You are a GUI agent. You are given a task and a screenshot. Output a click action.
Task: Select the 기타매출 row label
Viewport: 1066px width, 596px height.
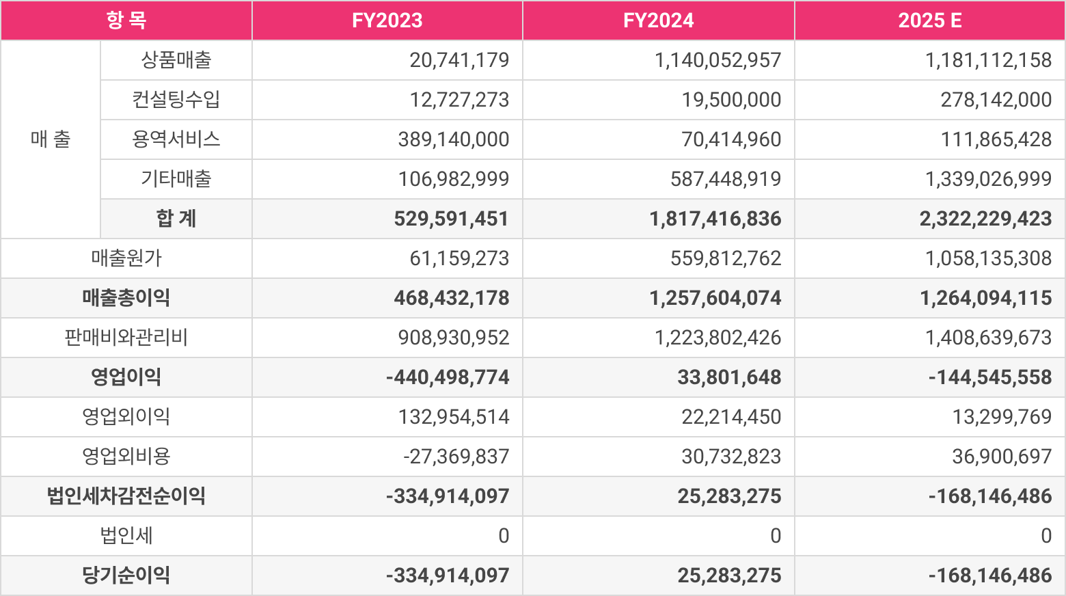click(176, 179)
